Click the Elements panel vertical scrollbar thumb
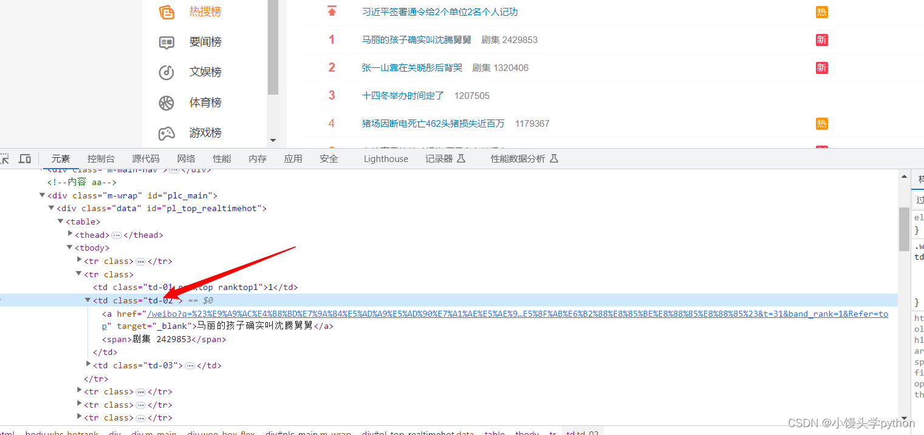 [904, 229]
